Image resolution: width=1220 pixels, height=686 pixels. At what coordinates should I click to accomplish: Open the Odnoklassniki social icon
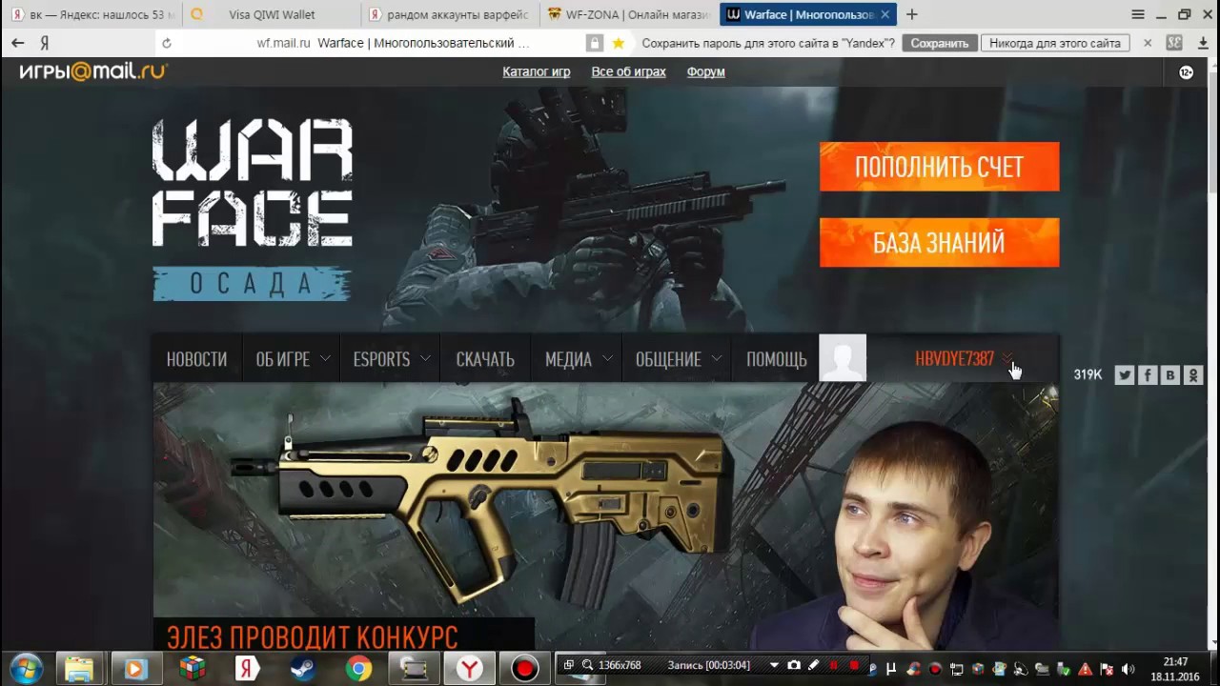1193,375
